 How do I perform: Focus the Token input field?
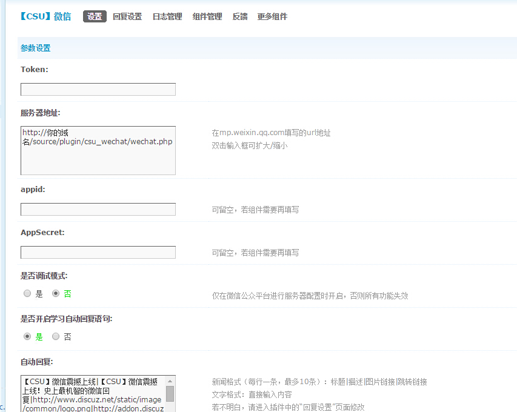(x=98, y=89)
